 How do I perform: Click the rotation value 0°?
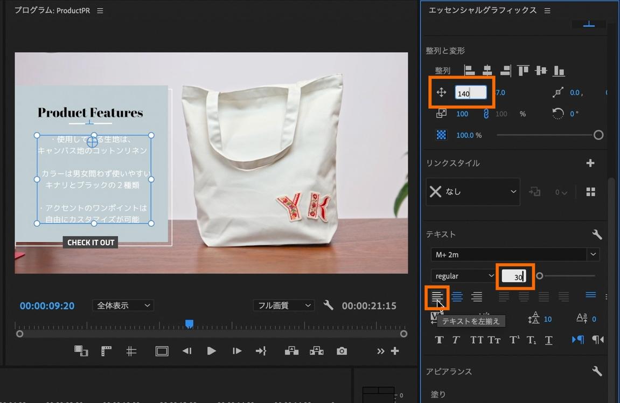point(574,114)
